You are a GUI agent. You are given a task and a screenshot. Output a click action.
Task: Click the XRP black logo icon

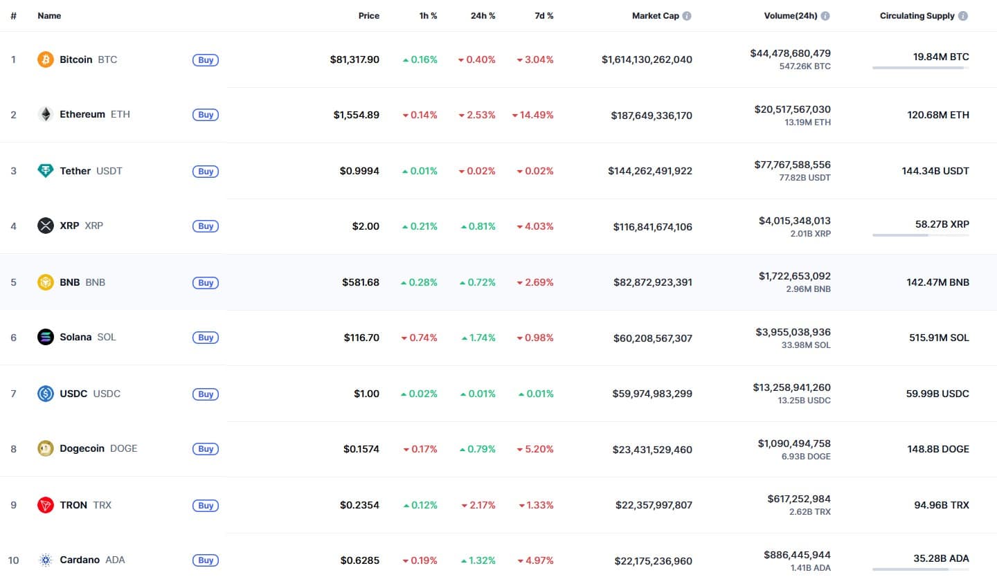click(45, 226)
